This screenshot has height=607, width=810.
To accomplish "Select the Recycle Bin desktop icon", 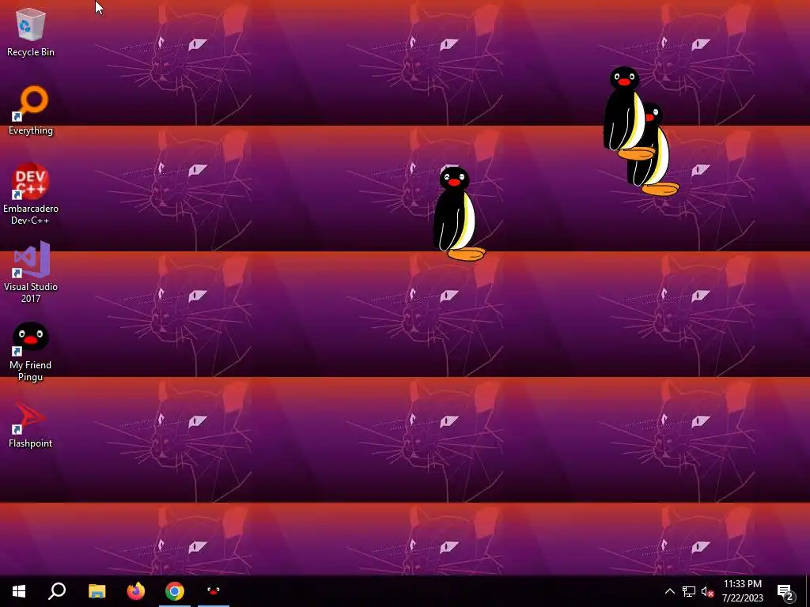I will [31, 32].
